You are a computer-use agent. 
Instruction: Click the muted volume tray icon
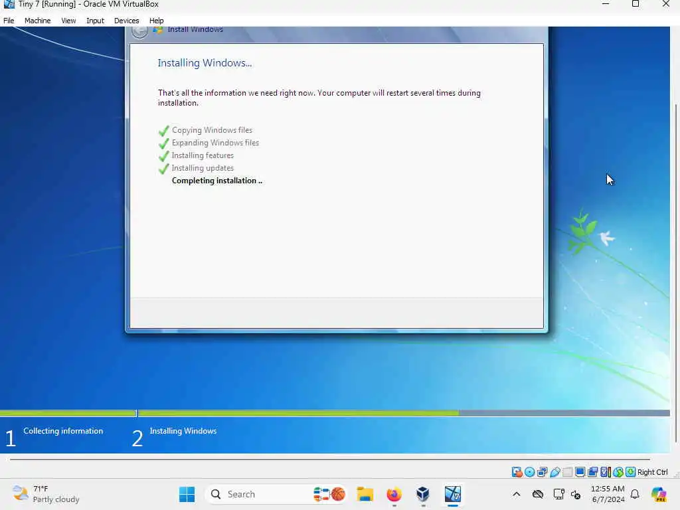coord(576,494)
